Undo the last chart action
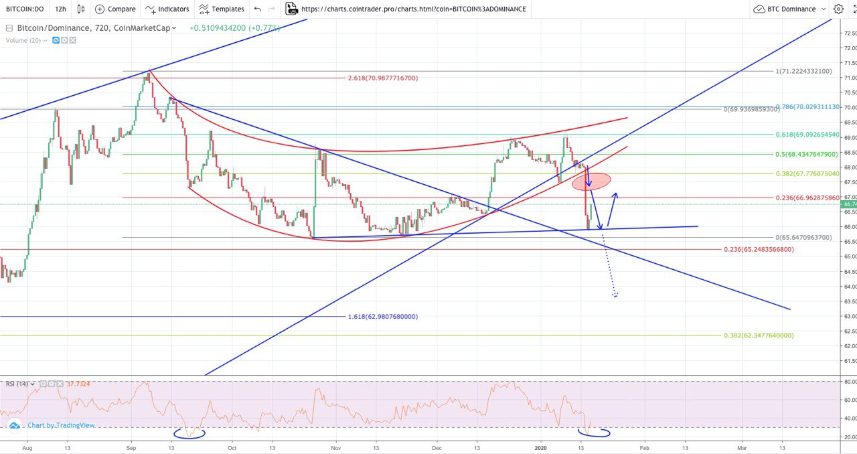Image resolution: width=857 pixels, height=454 pixels. [258, 9]
